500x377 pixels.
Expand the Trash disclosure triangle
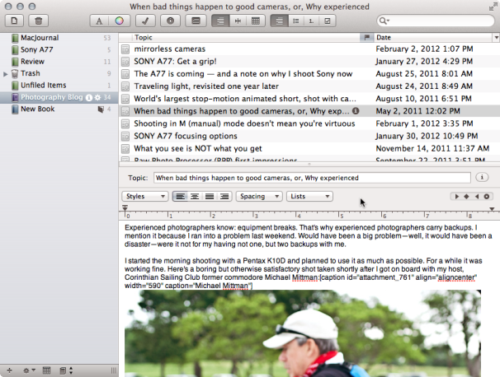6,74
